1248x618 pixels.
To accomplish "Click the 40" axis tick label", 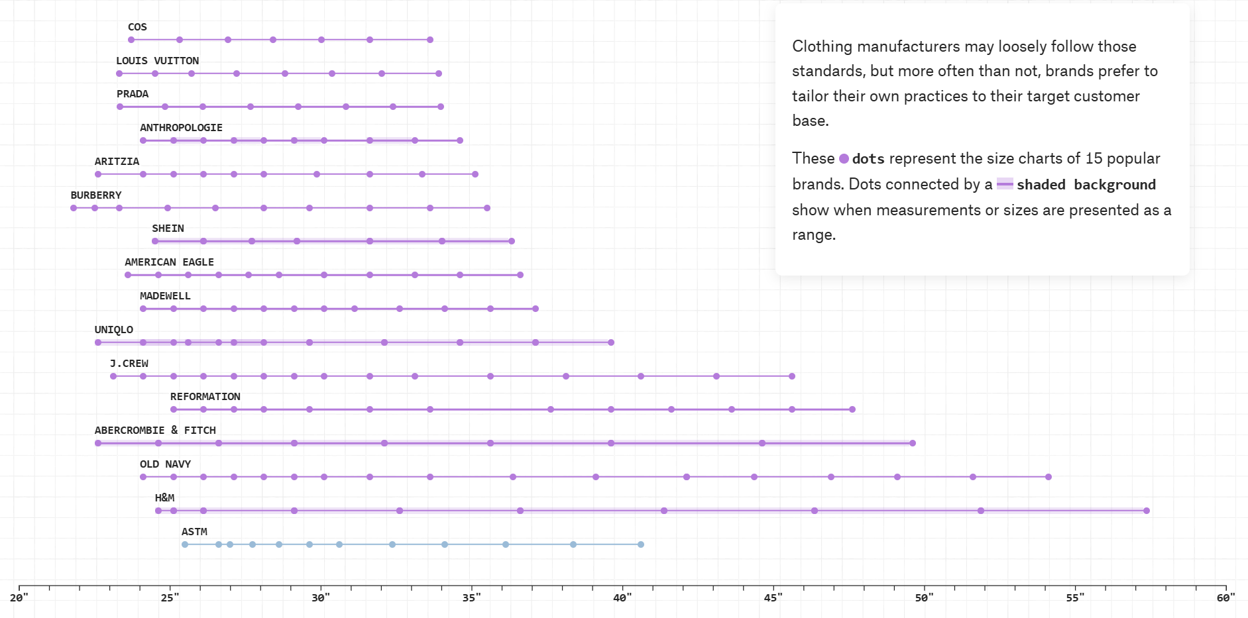I will point(622,598).
